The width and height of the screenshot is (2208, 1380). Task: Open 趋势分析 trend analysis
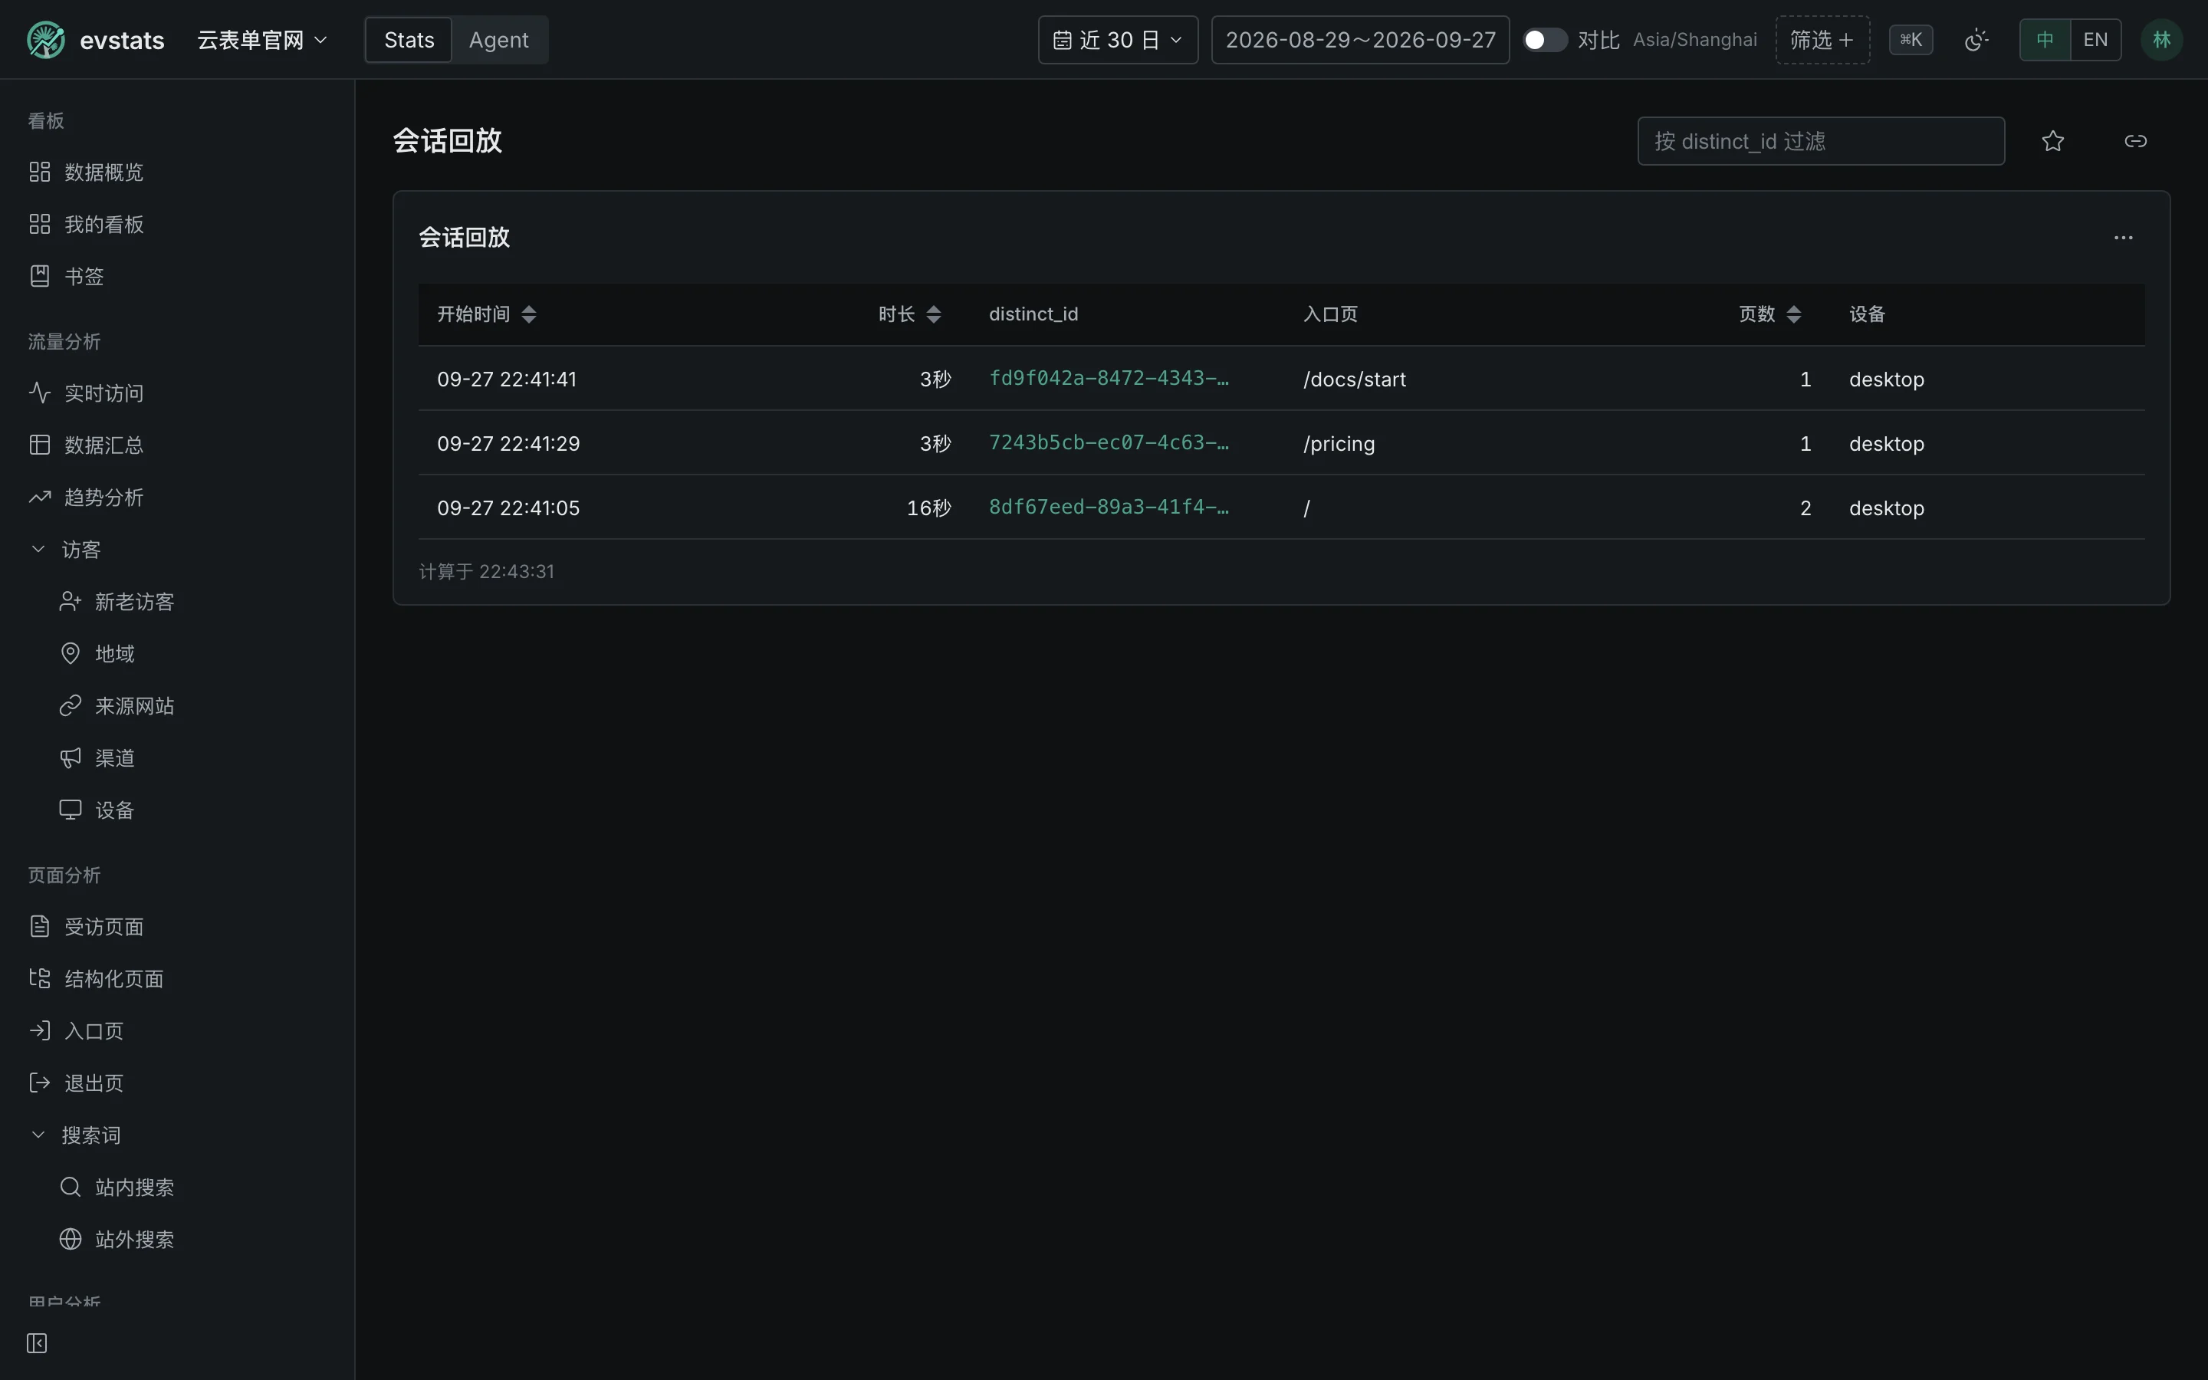[177, 498]
